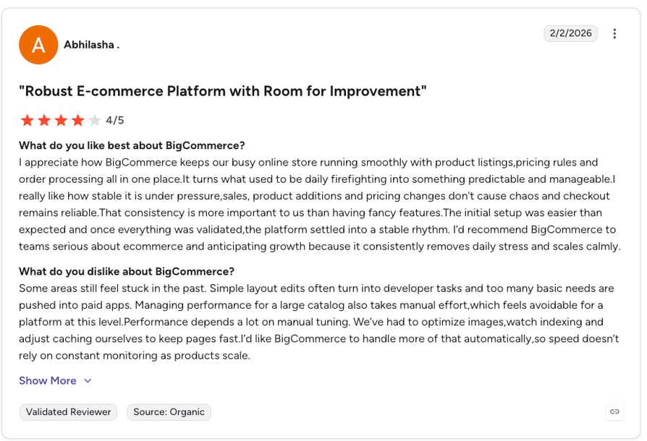647x441 pixels.
Task: Copy the review link icon
Action: (x=614, y=411)
